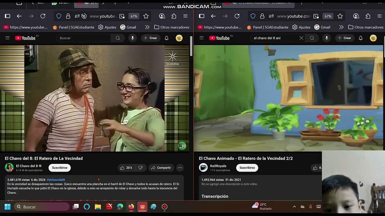The image size is (385, 216).
Task: Click search magnifier button in right YouTube
Action: point(312,38)
